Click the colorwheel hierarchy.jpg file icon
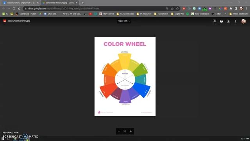250x141 pixels. pyautogui.click(x=5, y=21)
